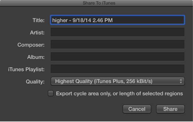Focus the Composer text field
Screen dimensions: 193x122
[118, 44]
